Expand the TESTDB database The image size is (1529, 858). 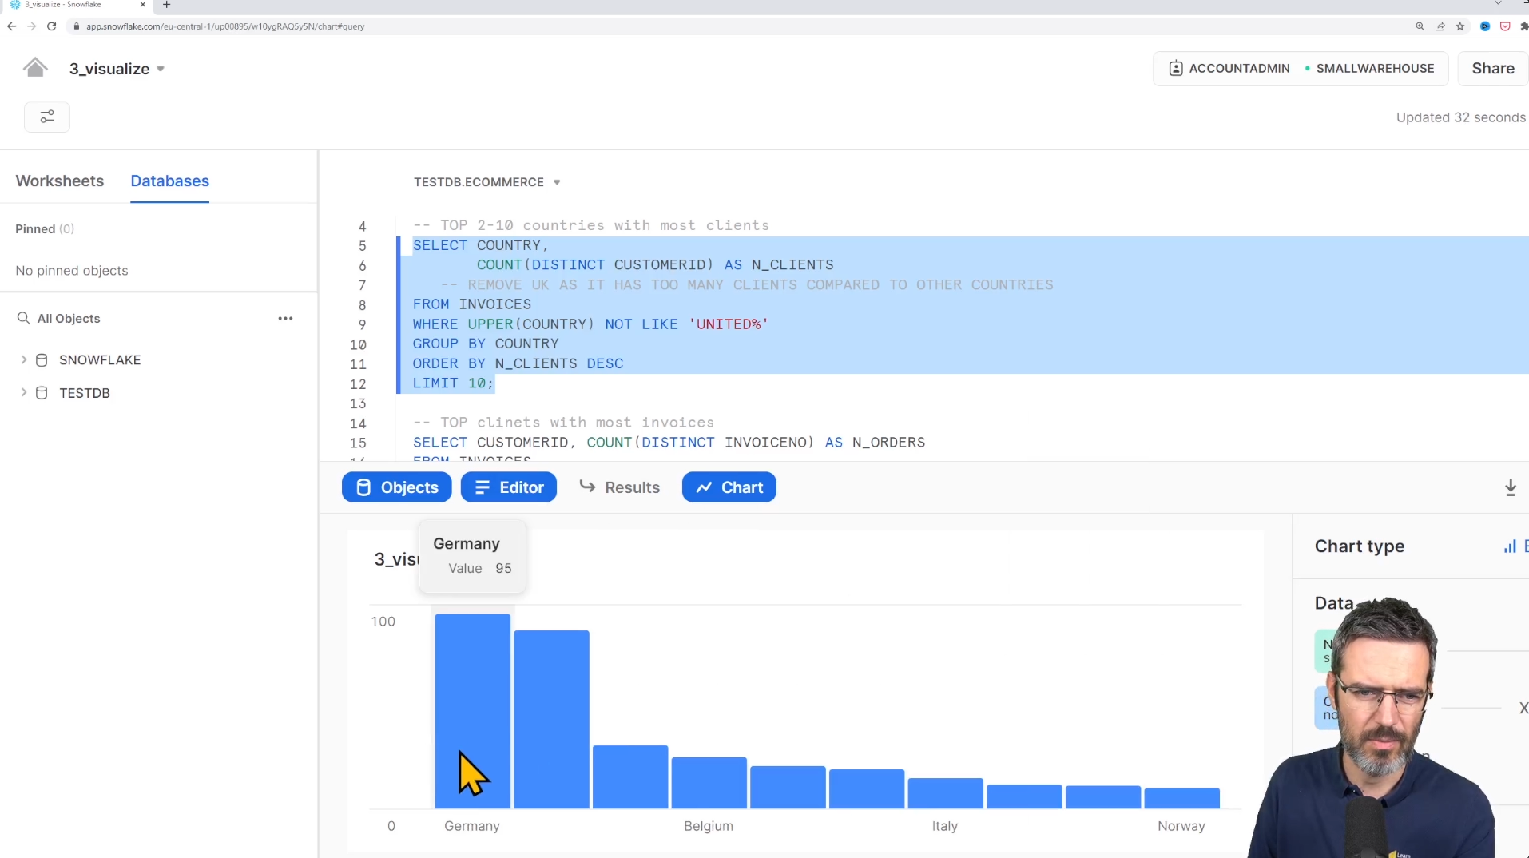click(x=23, y=392)
